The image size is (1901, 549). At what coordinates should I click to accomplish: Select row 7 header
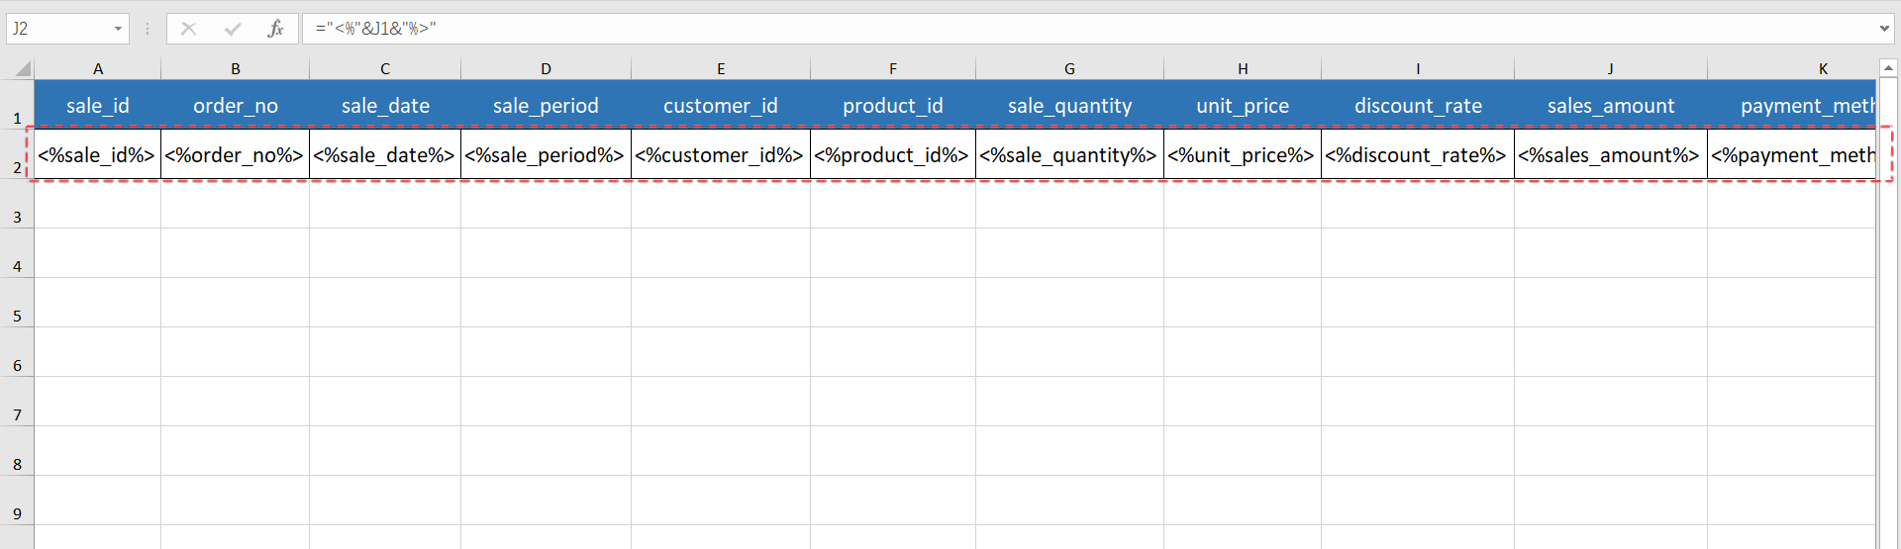coord(17,402)
